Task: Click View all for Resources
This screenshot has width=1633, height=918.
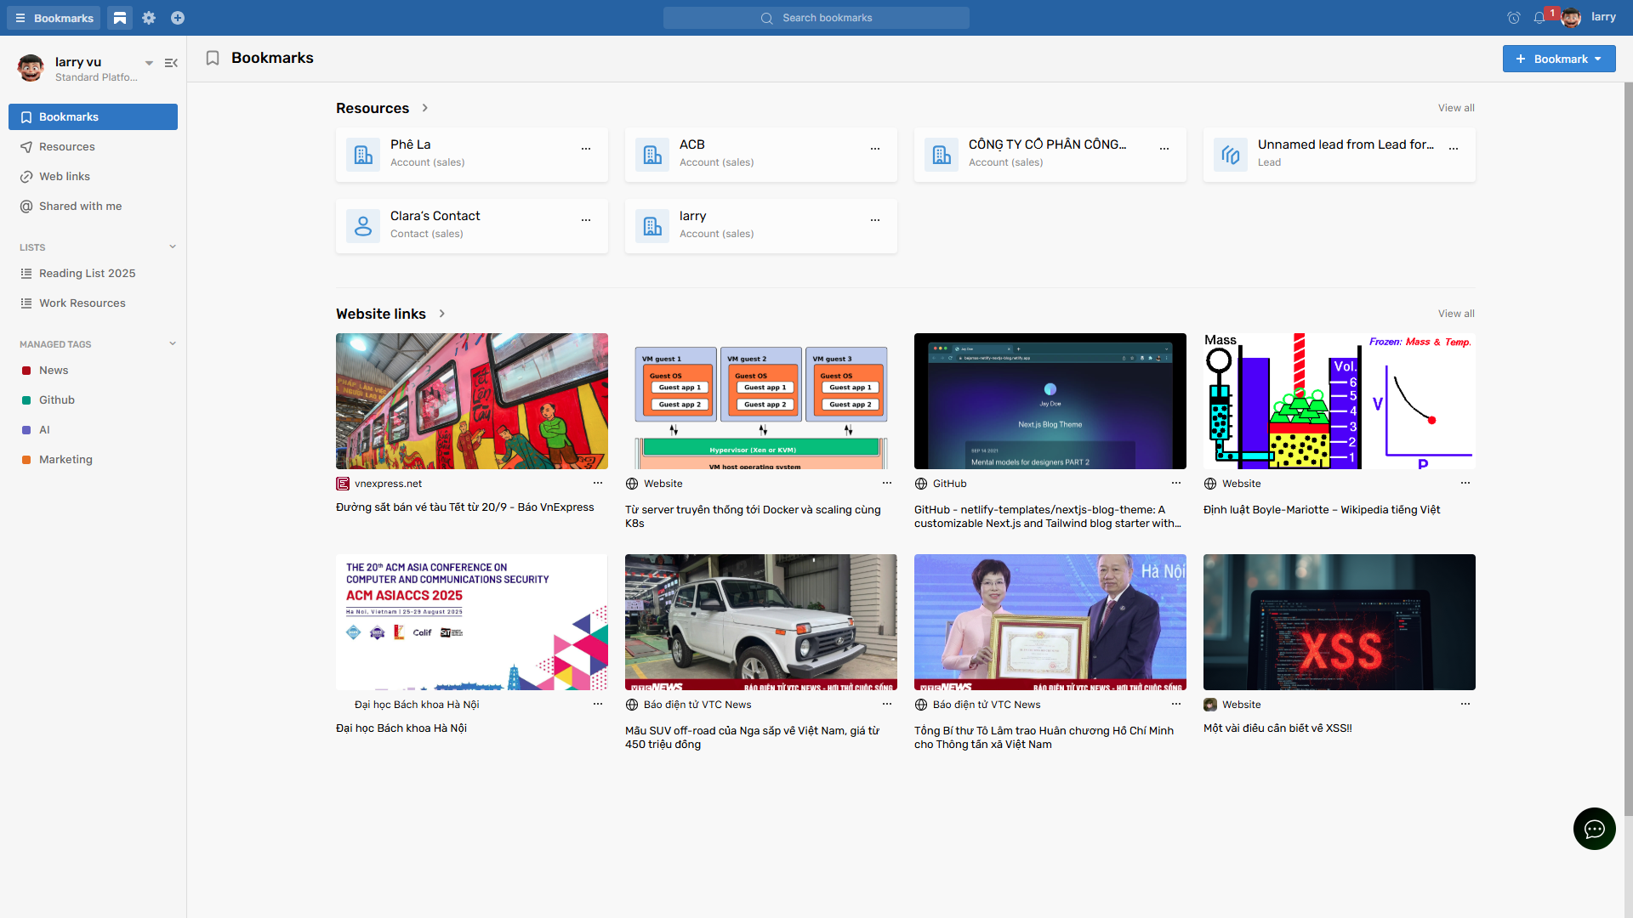Action: (1456, 108)
